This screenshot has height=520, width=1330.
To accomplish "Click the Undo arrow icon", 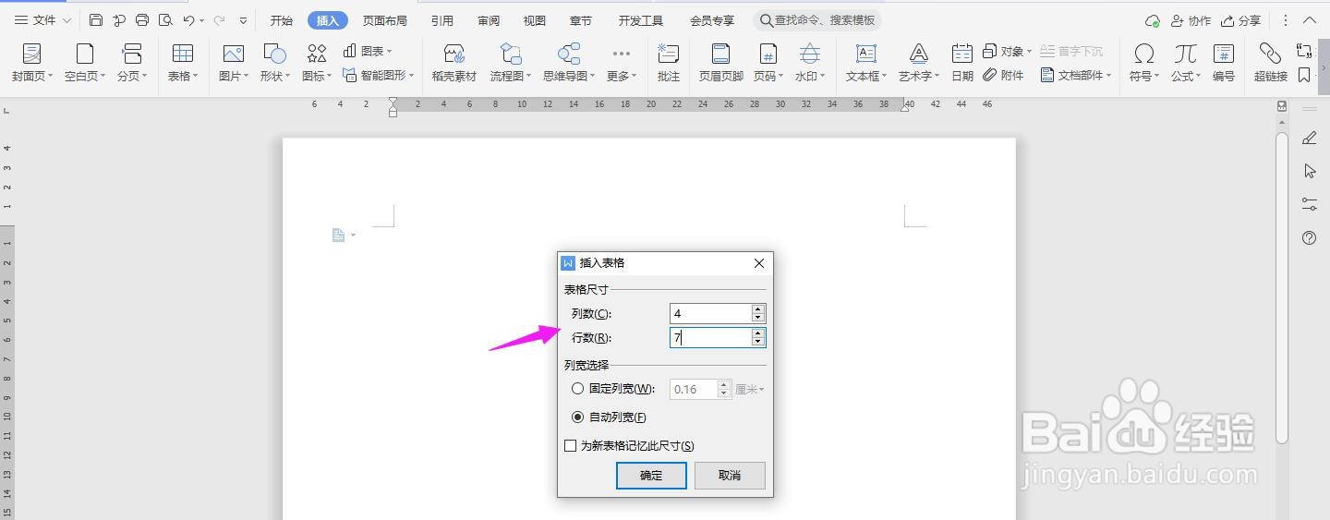I will tap(188, 20).
